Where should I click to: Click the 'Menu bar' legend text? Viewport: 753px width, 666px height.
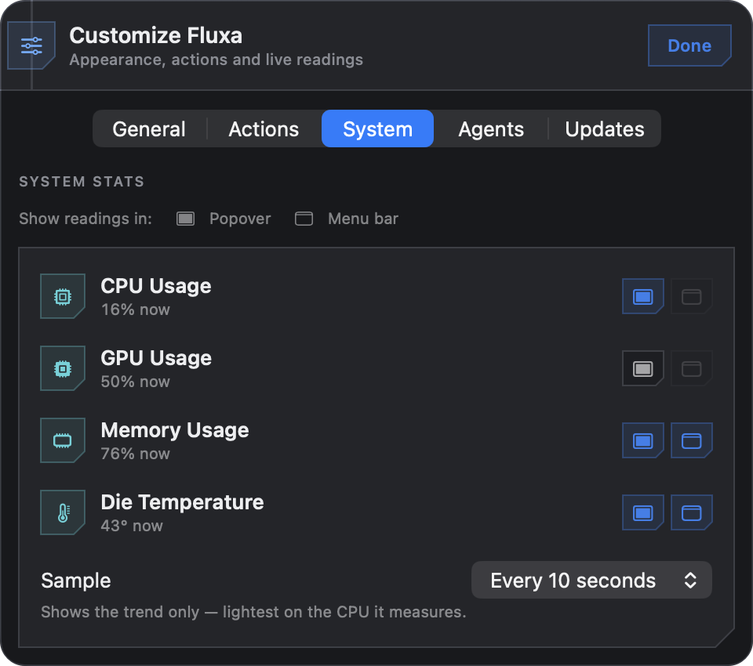tap(363, 219)
